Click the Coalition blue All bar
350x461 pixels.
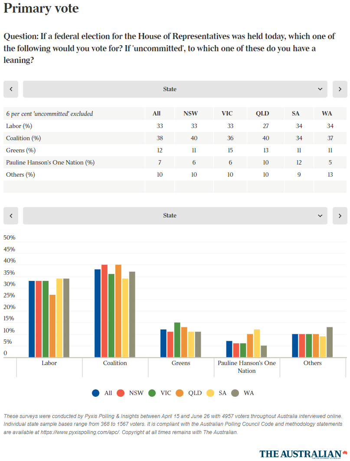tap(98, 313)
